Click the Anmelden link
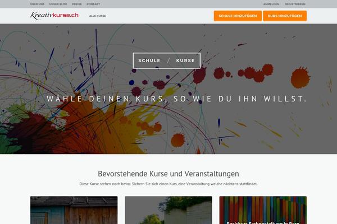337x224 pixels. (271, 4)
